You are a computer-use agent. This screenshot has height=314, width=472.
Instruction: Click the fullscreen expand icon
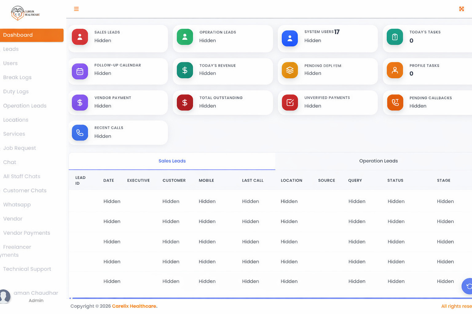point(461,9)
